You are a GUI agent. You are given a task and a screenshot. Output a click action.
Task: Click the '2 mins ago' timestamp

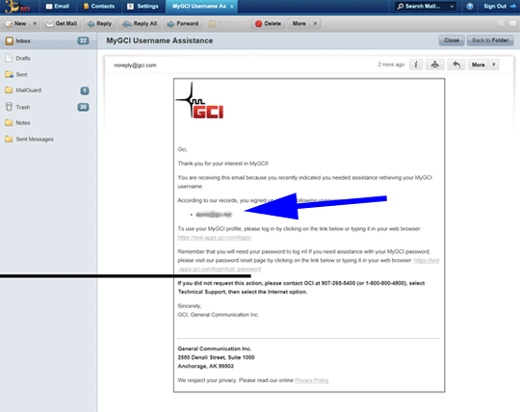coord(391,64)
